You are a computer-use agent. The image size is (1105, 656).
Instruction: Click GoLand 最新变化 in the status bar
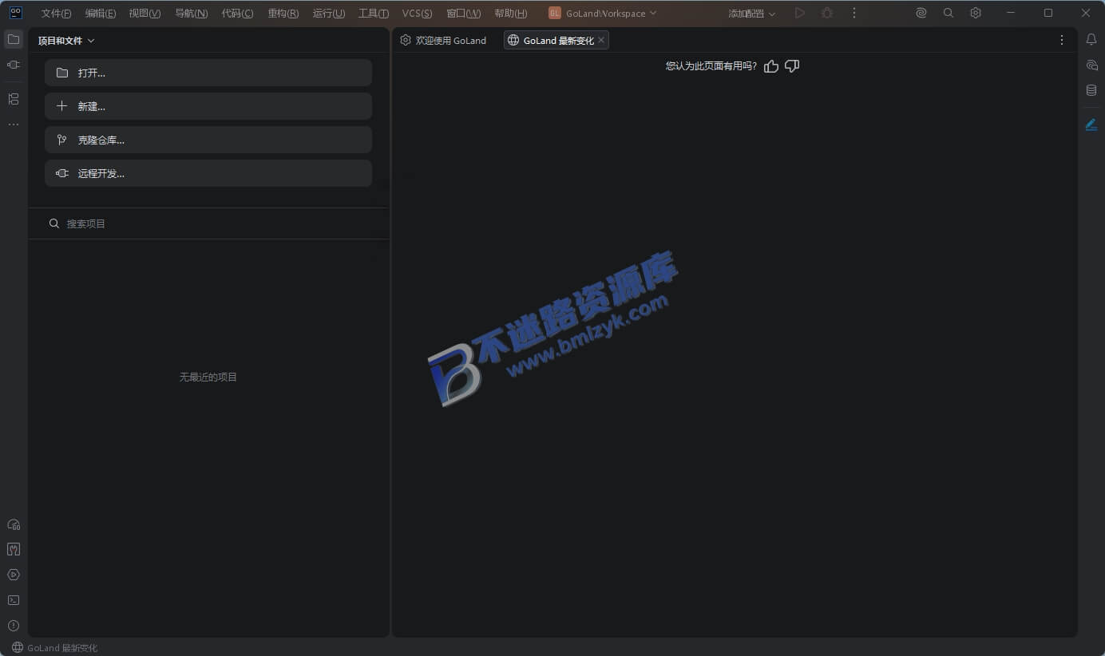coord(54,648)
